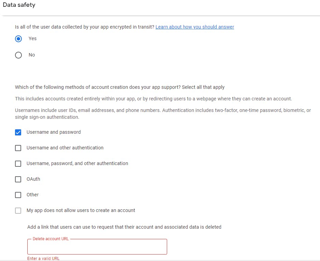Click the Delete account URL input field
The image size is (320, 261).
(x=97, y=247)
